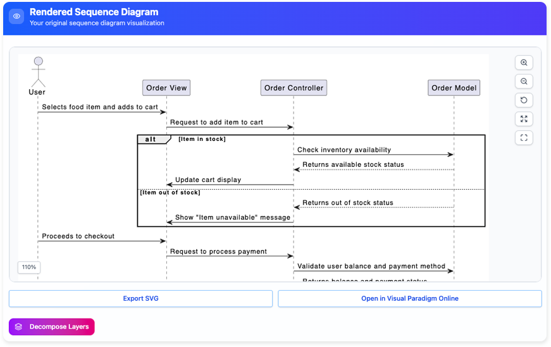Screen dimensions: 551x347
Task: Click the "Request to add item to cart" message
Action: (x=216, y=122)
